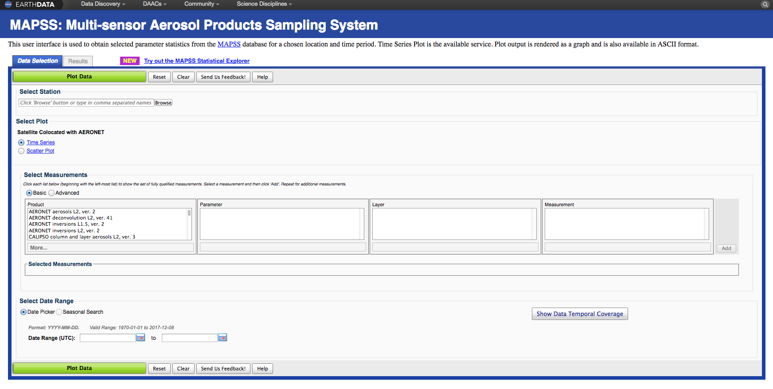Switch to the Results tab
The width and height of the screenshot is (773, 389).
(x=78, y=62)
